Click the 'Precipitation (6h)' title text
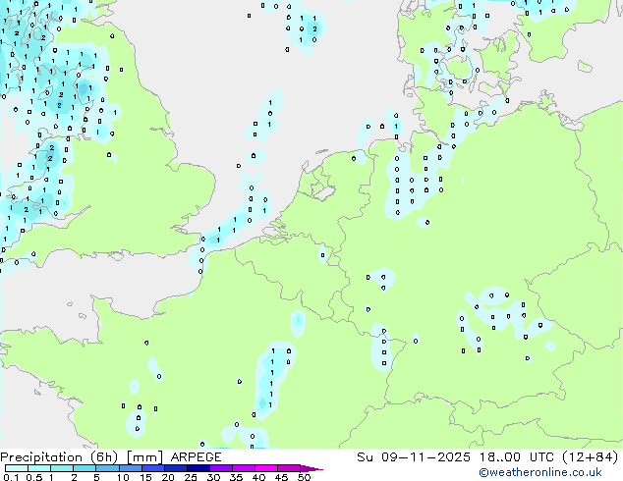This screenshot has height=481, width=623. pos(59,457)
